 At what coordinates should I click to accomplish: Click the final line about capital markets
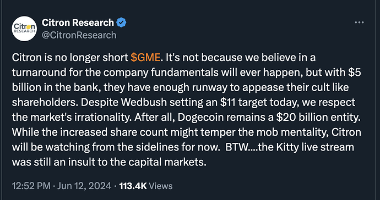click(x=109, y=162)
